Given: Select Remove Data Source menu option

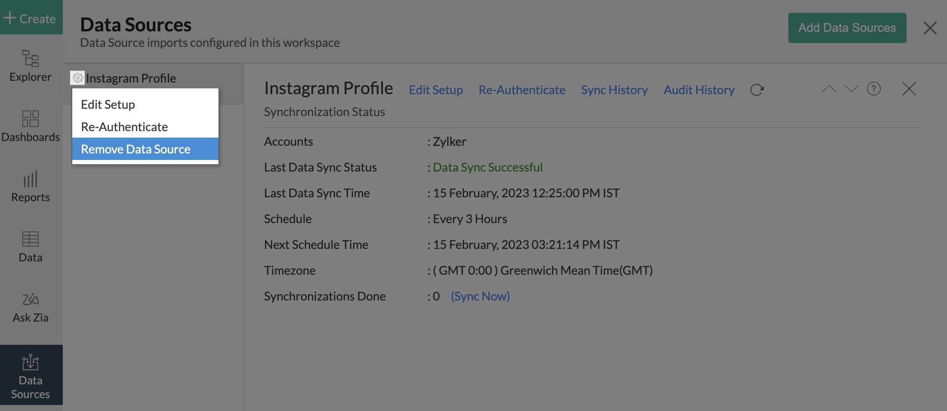Looking at the screenshot, I should coord(145,149).
